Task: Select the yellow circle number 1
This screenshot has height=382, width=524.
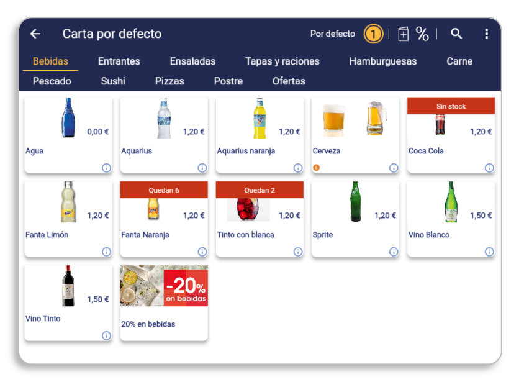Action: (x=373, y=34)
